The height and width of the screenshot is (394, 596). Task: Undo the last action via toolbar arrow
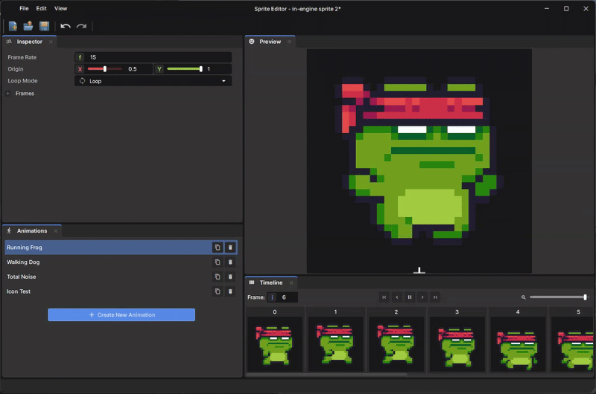[66, 26]
